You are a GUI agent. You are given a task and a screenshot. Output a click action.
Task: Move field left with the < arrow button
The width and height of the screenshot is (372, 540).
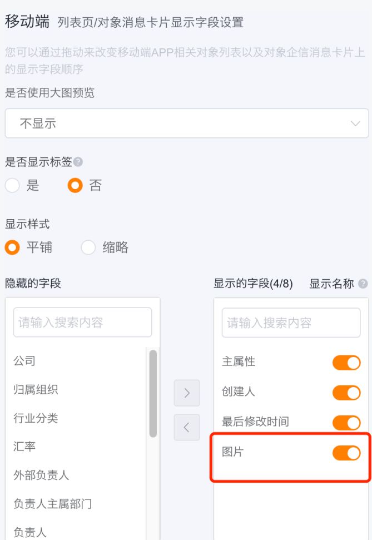tap(187, 427)
